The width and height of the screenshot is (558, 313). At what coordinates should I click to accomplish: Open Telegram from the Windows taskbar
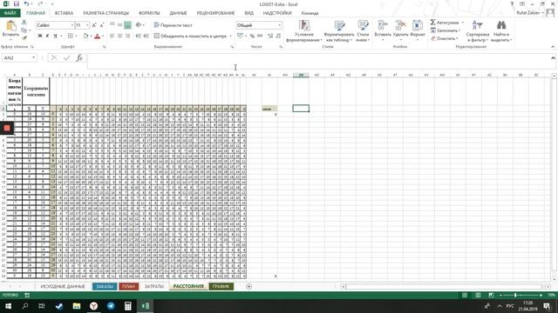(111, 305)
